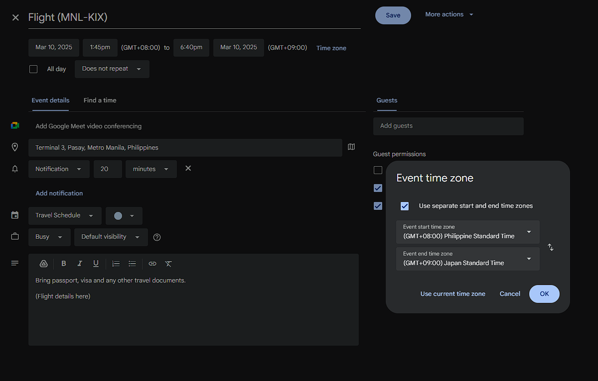The width and height of the screenshot is (598, 381).
Task: Close the event editor with the X icon
Action: 15,18
